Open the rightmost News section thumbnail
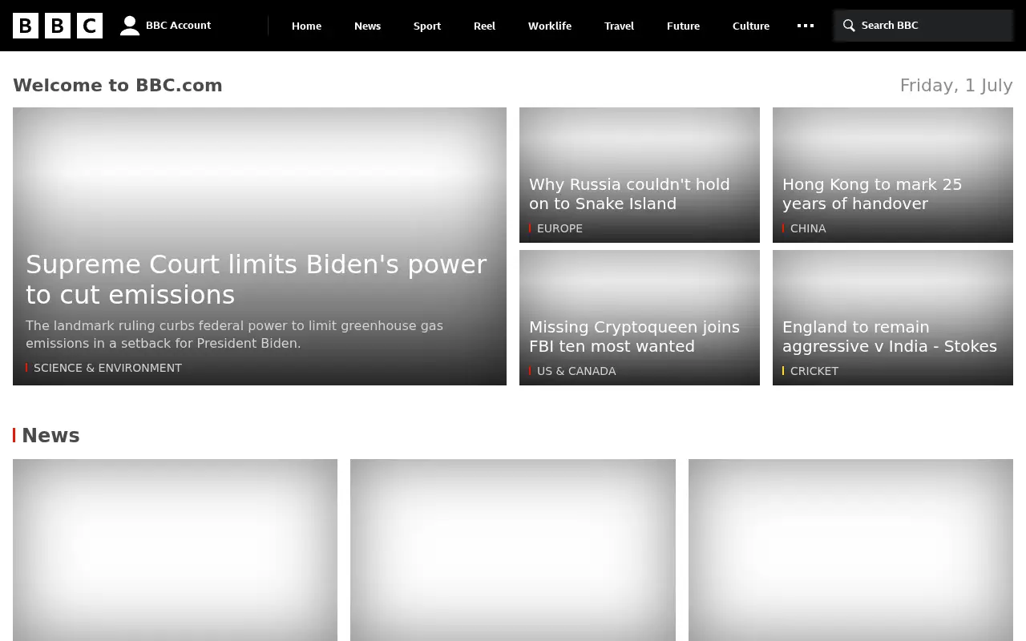 [850, 550]
